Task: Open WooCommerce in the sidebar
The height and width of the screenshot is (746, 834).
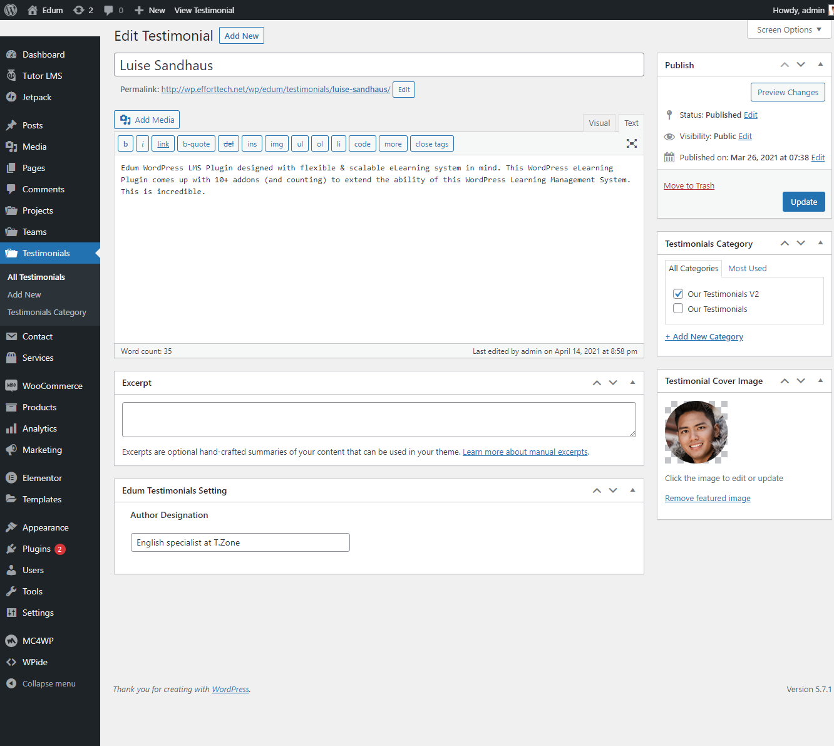Action: (x=52, y=386)
